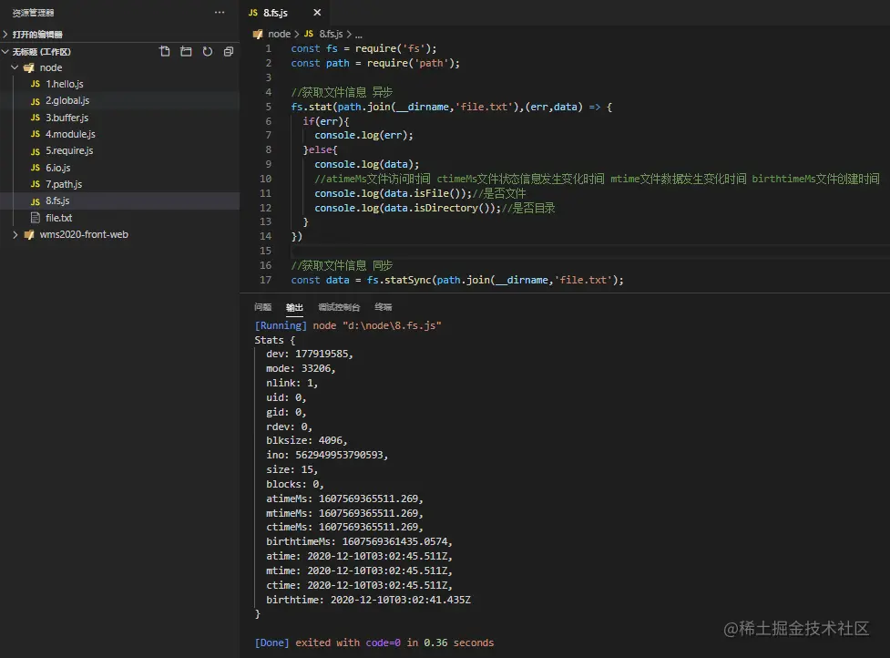Viewport: 890px width, 658px height.
Task: Click 'console.log(data);' on line 9
Action: [367, 164]
